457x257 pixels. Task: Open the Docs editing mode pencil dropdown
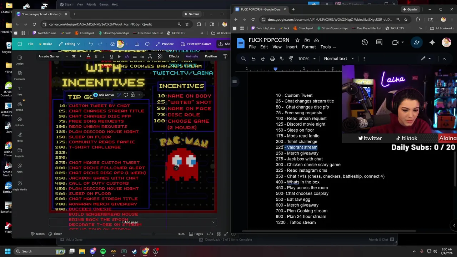(426, 59)
